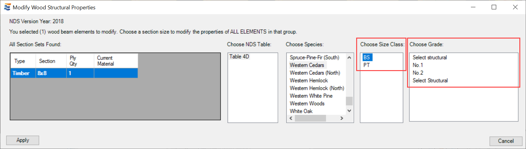Click species horizontal scroll right arrow
This screenshot has width=526, height=149.
pyautogui.click(x=342, y=118)
